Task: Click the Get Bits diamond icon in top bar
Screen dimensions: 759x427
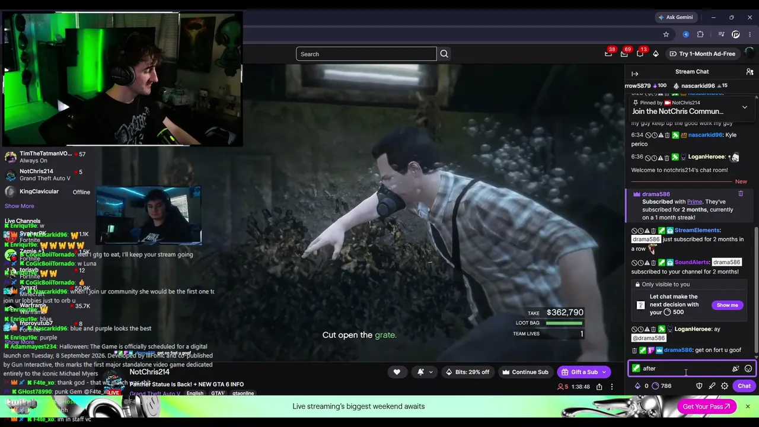Action: pyautogui.click(x=656, y=54)
